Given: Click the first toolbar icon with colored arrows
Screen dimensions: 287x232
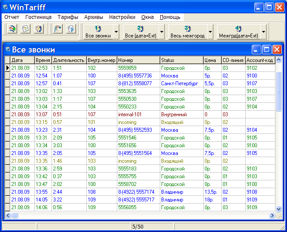Looking at the screenshot, I should coord(12,29).
